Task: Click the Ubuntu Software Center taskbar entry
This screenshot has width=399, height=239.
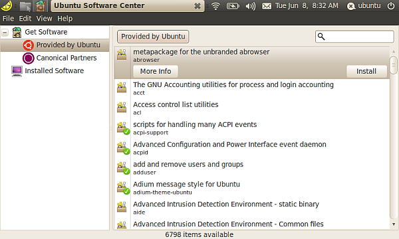Action: (128, 6)
